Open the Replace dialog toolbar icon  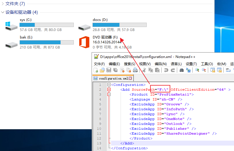tap(188, 70)
